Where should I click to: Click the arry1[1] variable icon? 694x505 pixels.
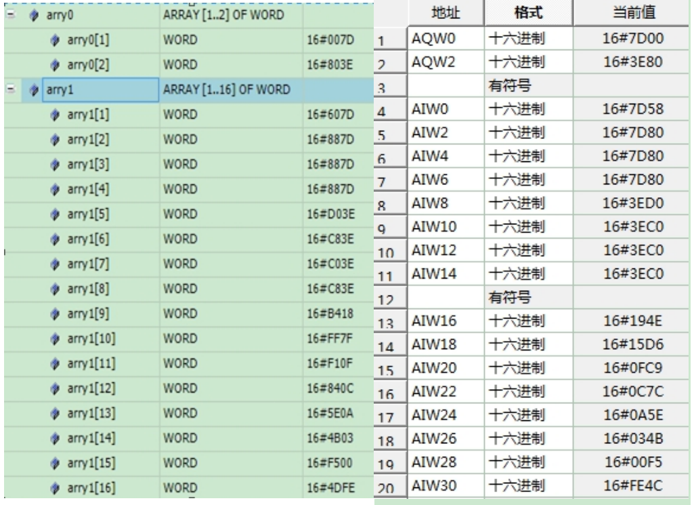click(55, 115)
